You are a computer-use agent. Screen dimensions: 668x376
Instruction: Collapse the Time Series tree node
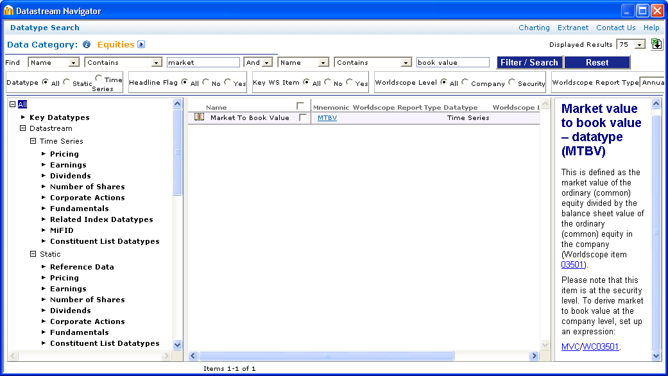click(33, 141)
